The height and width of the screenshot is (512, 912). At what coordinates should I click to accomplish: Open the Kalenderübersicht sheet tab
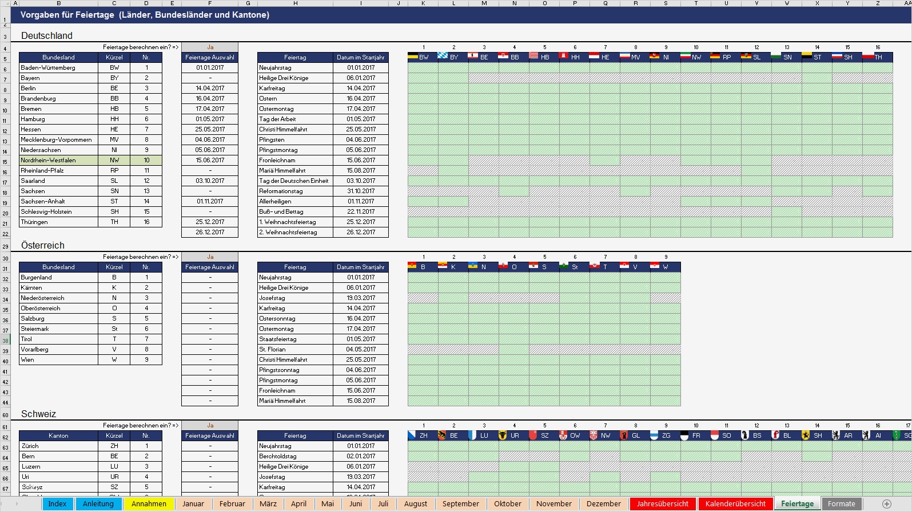point(735,503)
